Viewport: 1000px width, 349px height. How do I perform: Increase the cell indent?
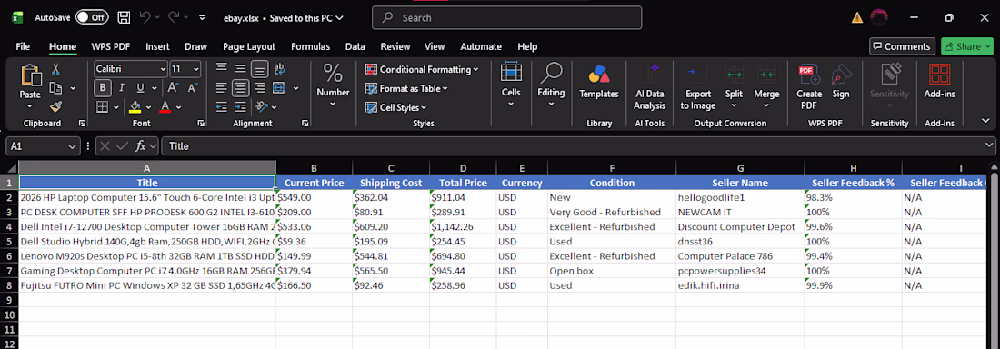(x=240, y=106)
